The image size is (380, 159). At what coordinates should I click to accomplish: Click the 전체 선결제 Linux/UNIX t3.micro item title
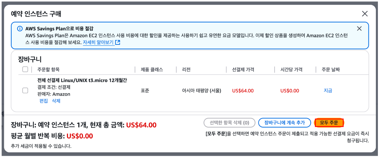pyautogui.click(x=82, y=81)
